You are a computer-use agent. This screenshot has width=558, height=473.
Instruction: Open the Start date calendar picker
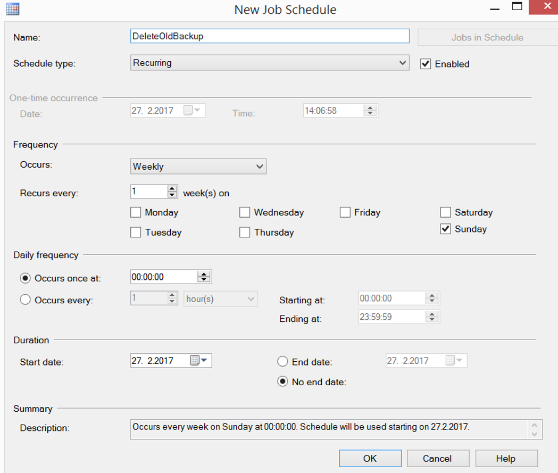click(x=199, y=361)
